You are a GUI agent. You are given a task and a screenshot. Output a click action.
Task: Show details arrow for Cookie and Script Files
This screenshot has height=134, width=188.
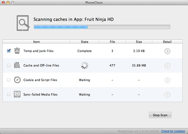coord(167,80)
